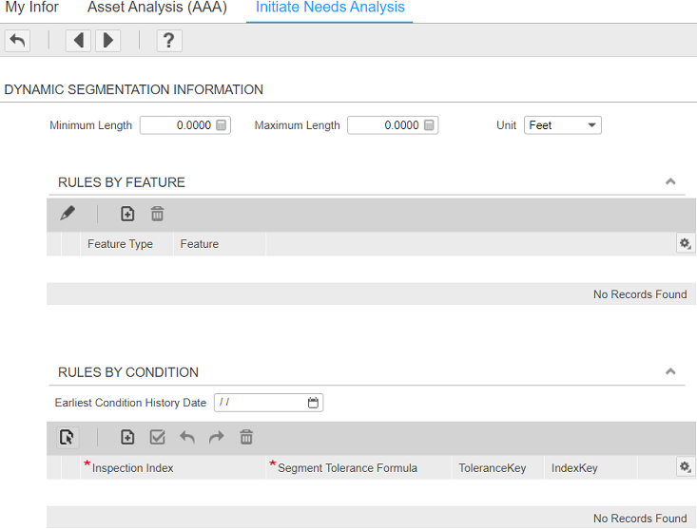Screen dimensions: 697x529
Task: Add new record in Rules by Condition
Action: [127, 437]
